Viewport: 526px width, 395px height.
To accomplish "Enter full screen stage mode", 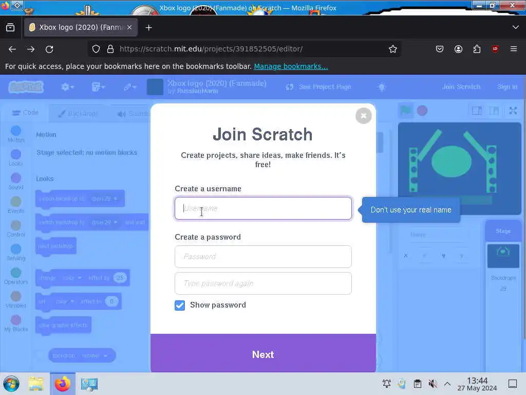I will point(513,111).
